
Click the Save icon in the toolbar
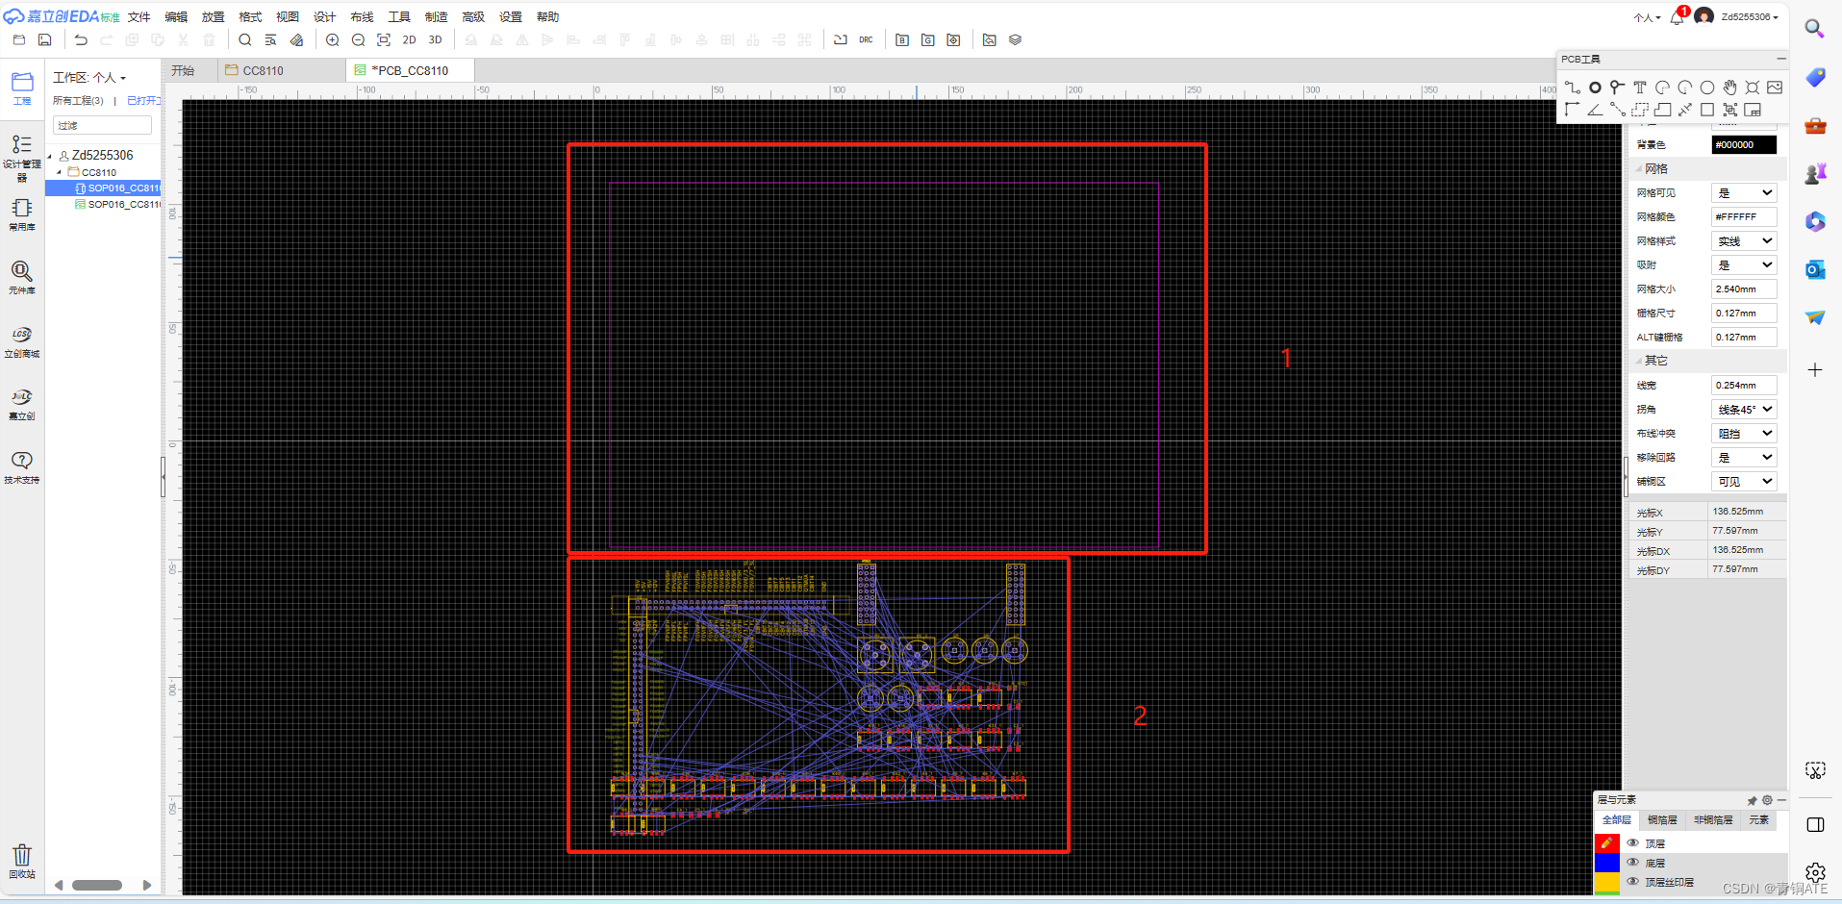coord(45,39)
